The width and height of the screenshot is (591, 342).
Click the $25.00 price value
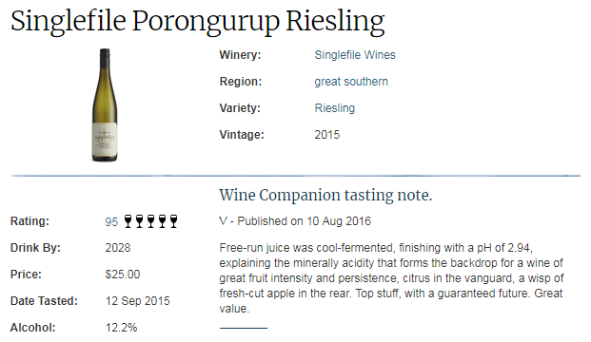(x=123, y=275)
